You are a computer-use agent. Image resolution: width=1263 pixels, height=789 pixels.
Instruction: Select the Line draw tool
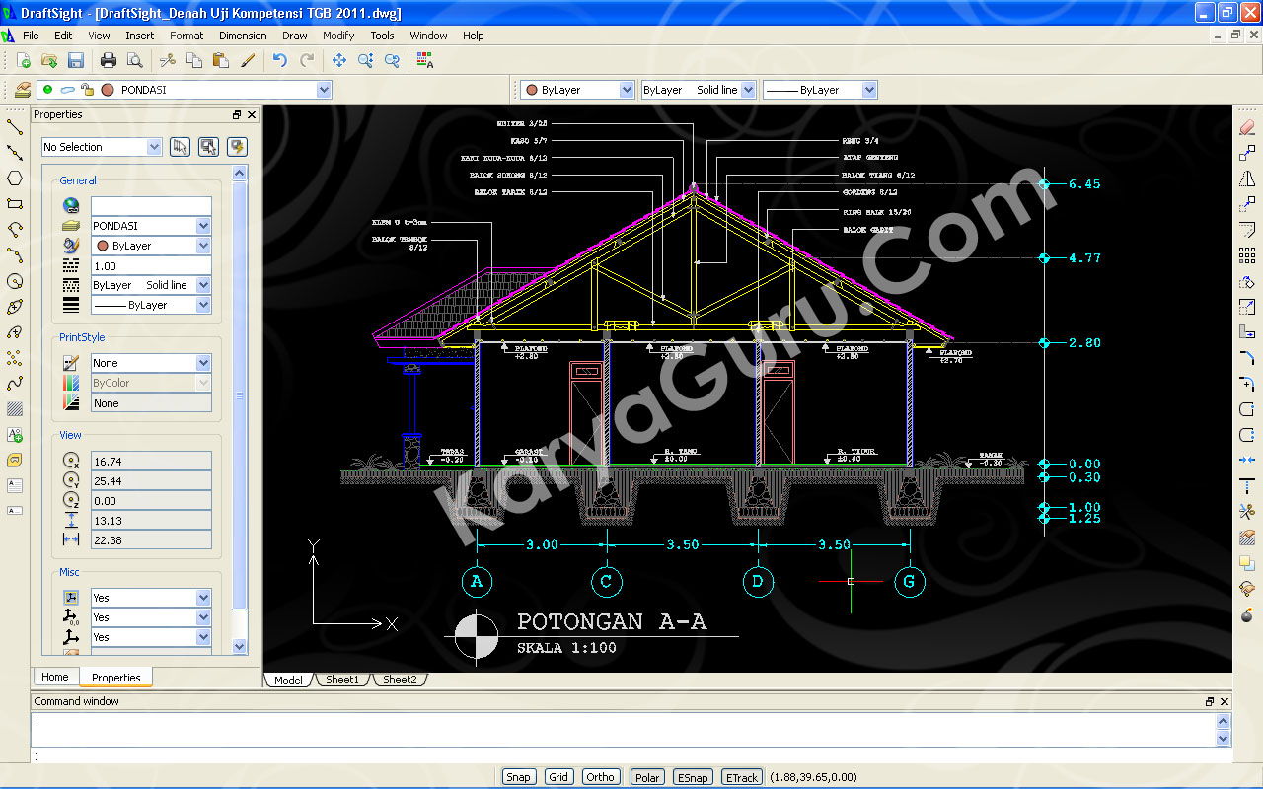(x=15, y=126)
